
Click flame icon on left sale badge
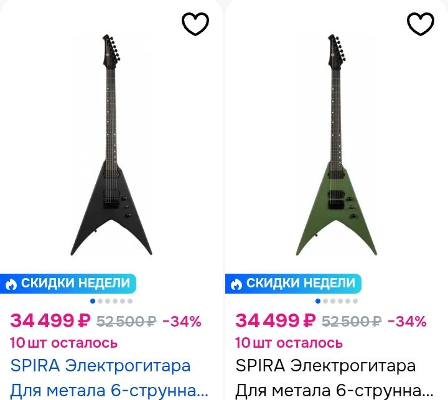pyautogui.click(x=11, y=284)
